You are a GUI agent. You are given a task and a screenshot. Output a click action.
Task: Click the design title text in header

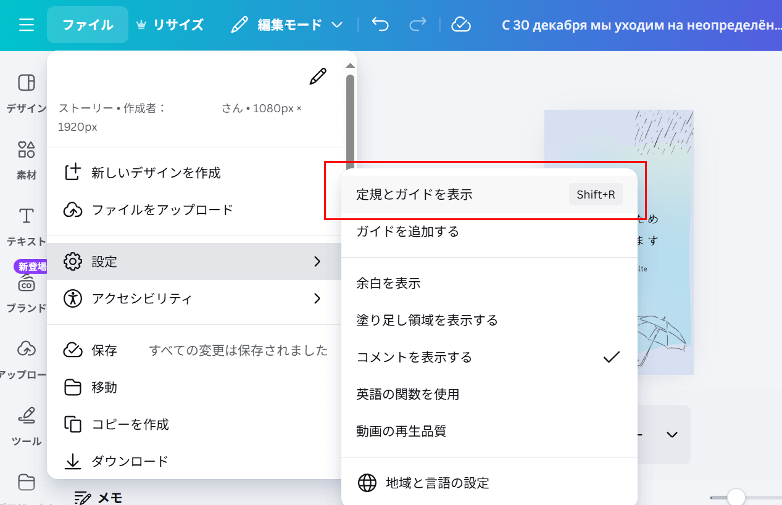[x=642, y=25]
